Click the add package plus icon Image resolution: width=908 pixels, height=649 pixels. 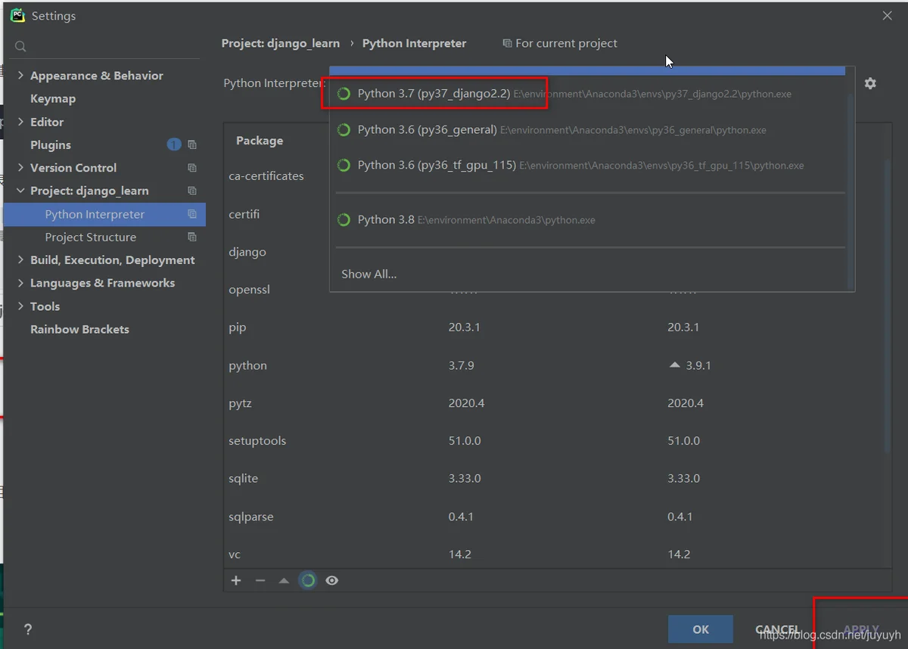pyautogui.click(x=236, y=581)
